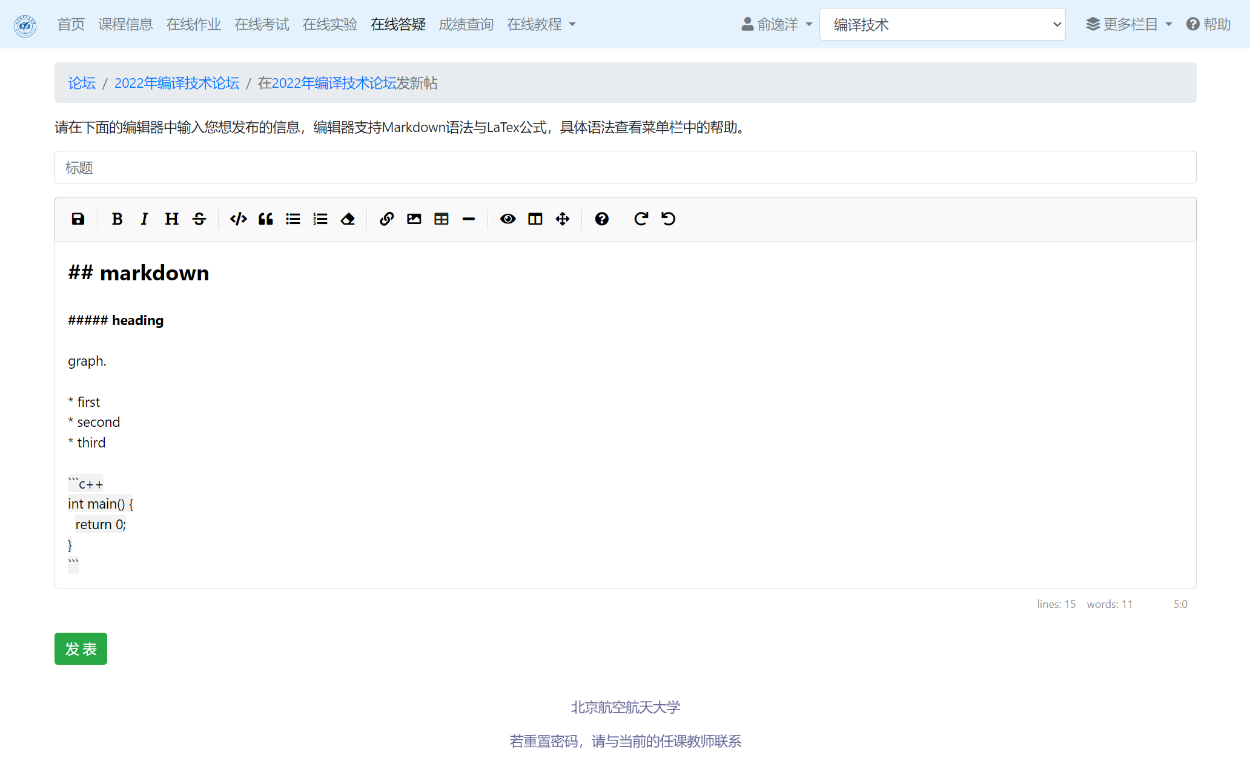The height and width of the screenshot is (778, 1250).
Task: Insert a table
Action: click(x=441, y=219)
